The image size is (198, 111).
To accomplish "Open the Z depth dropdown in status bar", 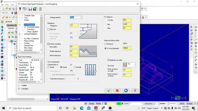I will [x=114, y=104].
